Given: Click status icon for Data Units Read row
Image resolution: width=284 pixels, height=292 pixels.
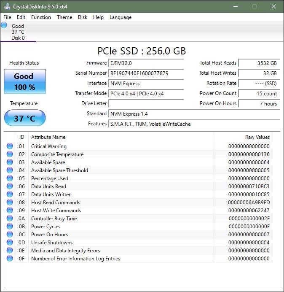Looking at the screenshot, I should 10,186.
